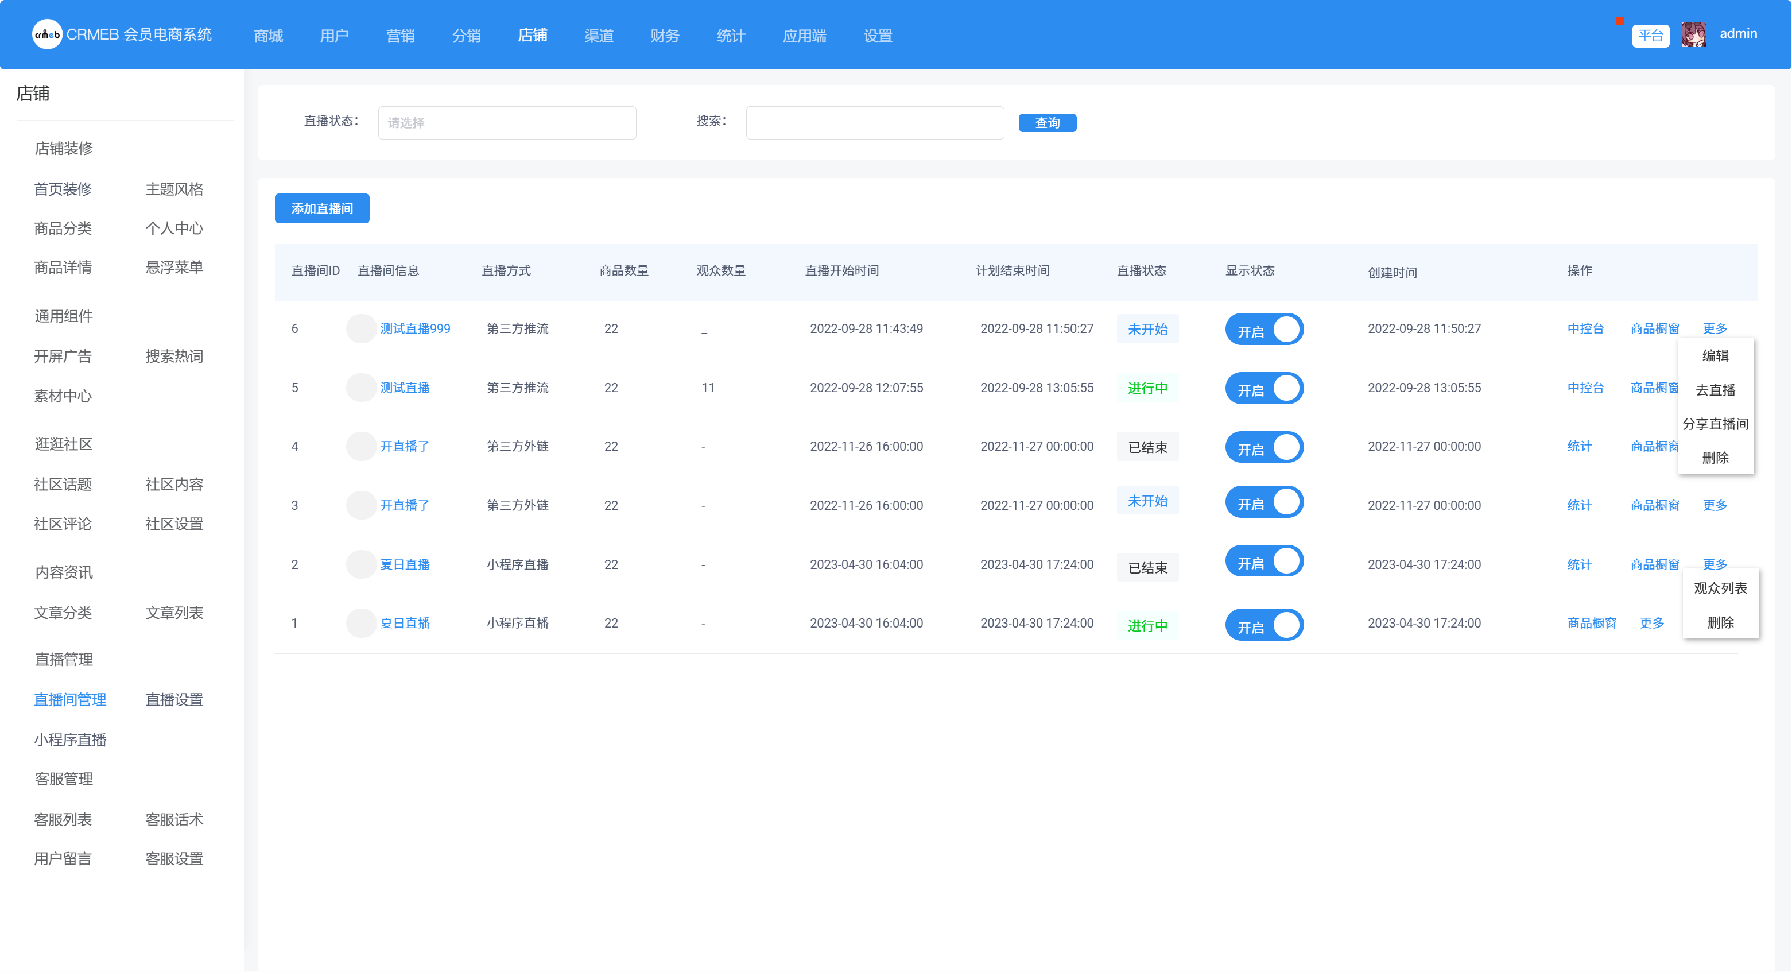Image resolution: width=1792 pixels, height=972 pixels.
Task: Switch to the 营销 top navigation tab
Action: click(x=400, y=36)
